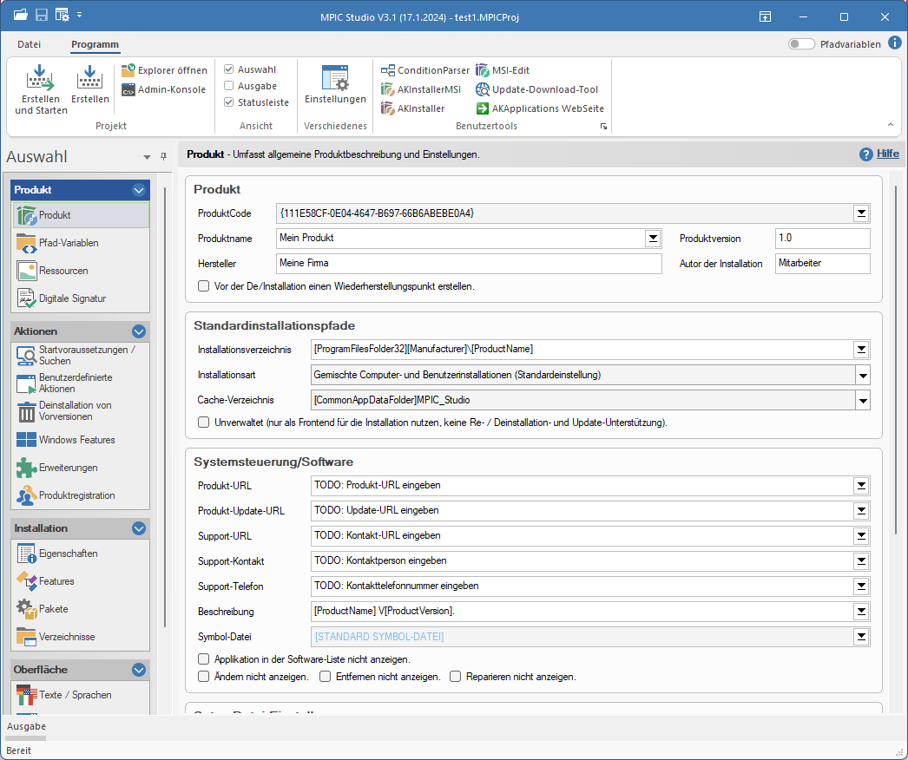This screenshot has width=908, height=760.
Task: Click the info icon next to Pfadvariablen
Action: 895,43
